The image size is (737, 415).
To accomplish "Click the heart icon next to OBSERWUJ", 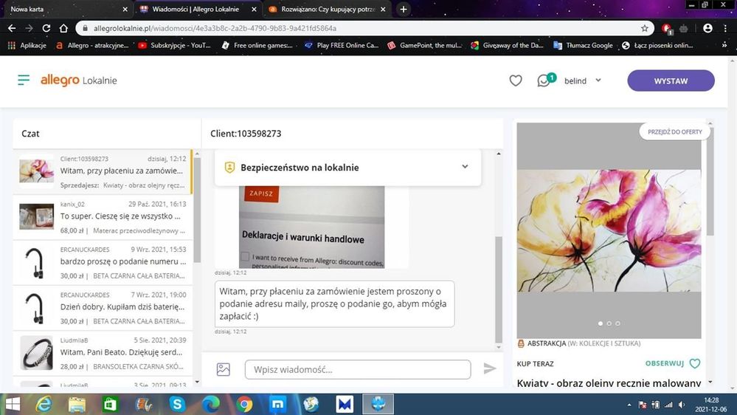I will [x=695, y=363].
